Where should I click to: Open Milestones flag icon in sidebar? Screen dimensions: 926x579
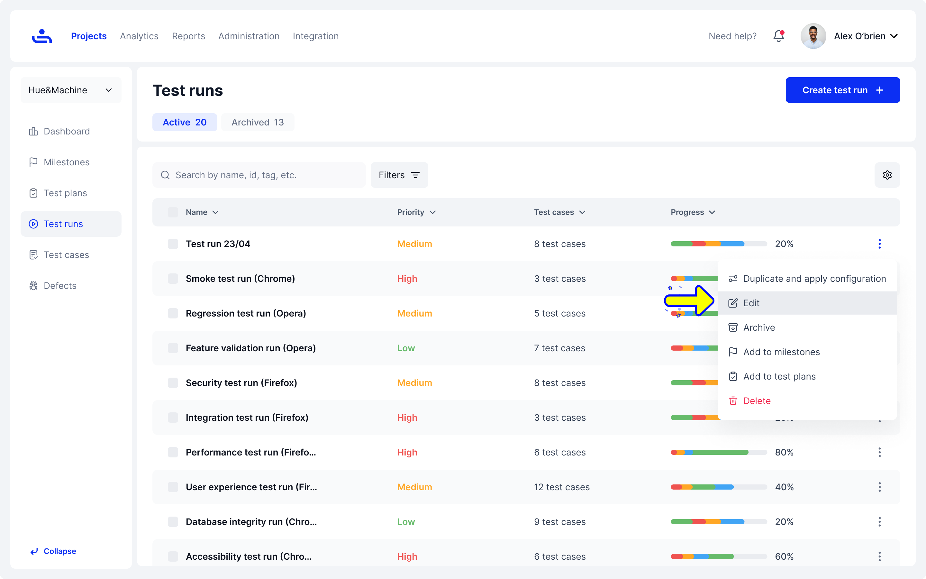[33, 162]
